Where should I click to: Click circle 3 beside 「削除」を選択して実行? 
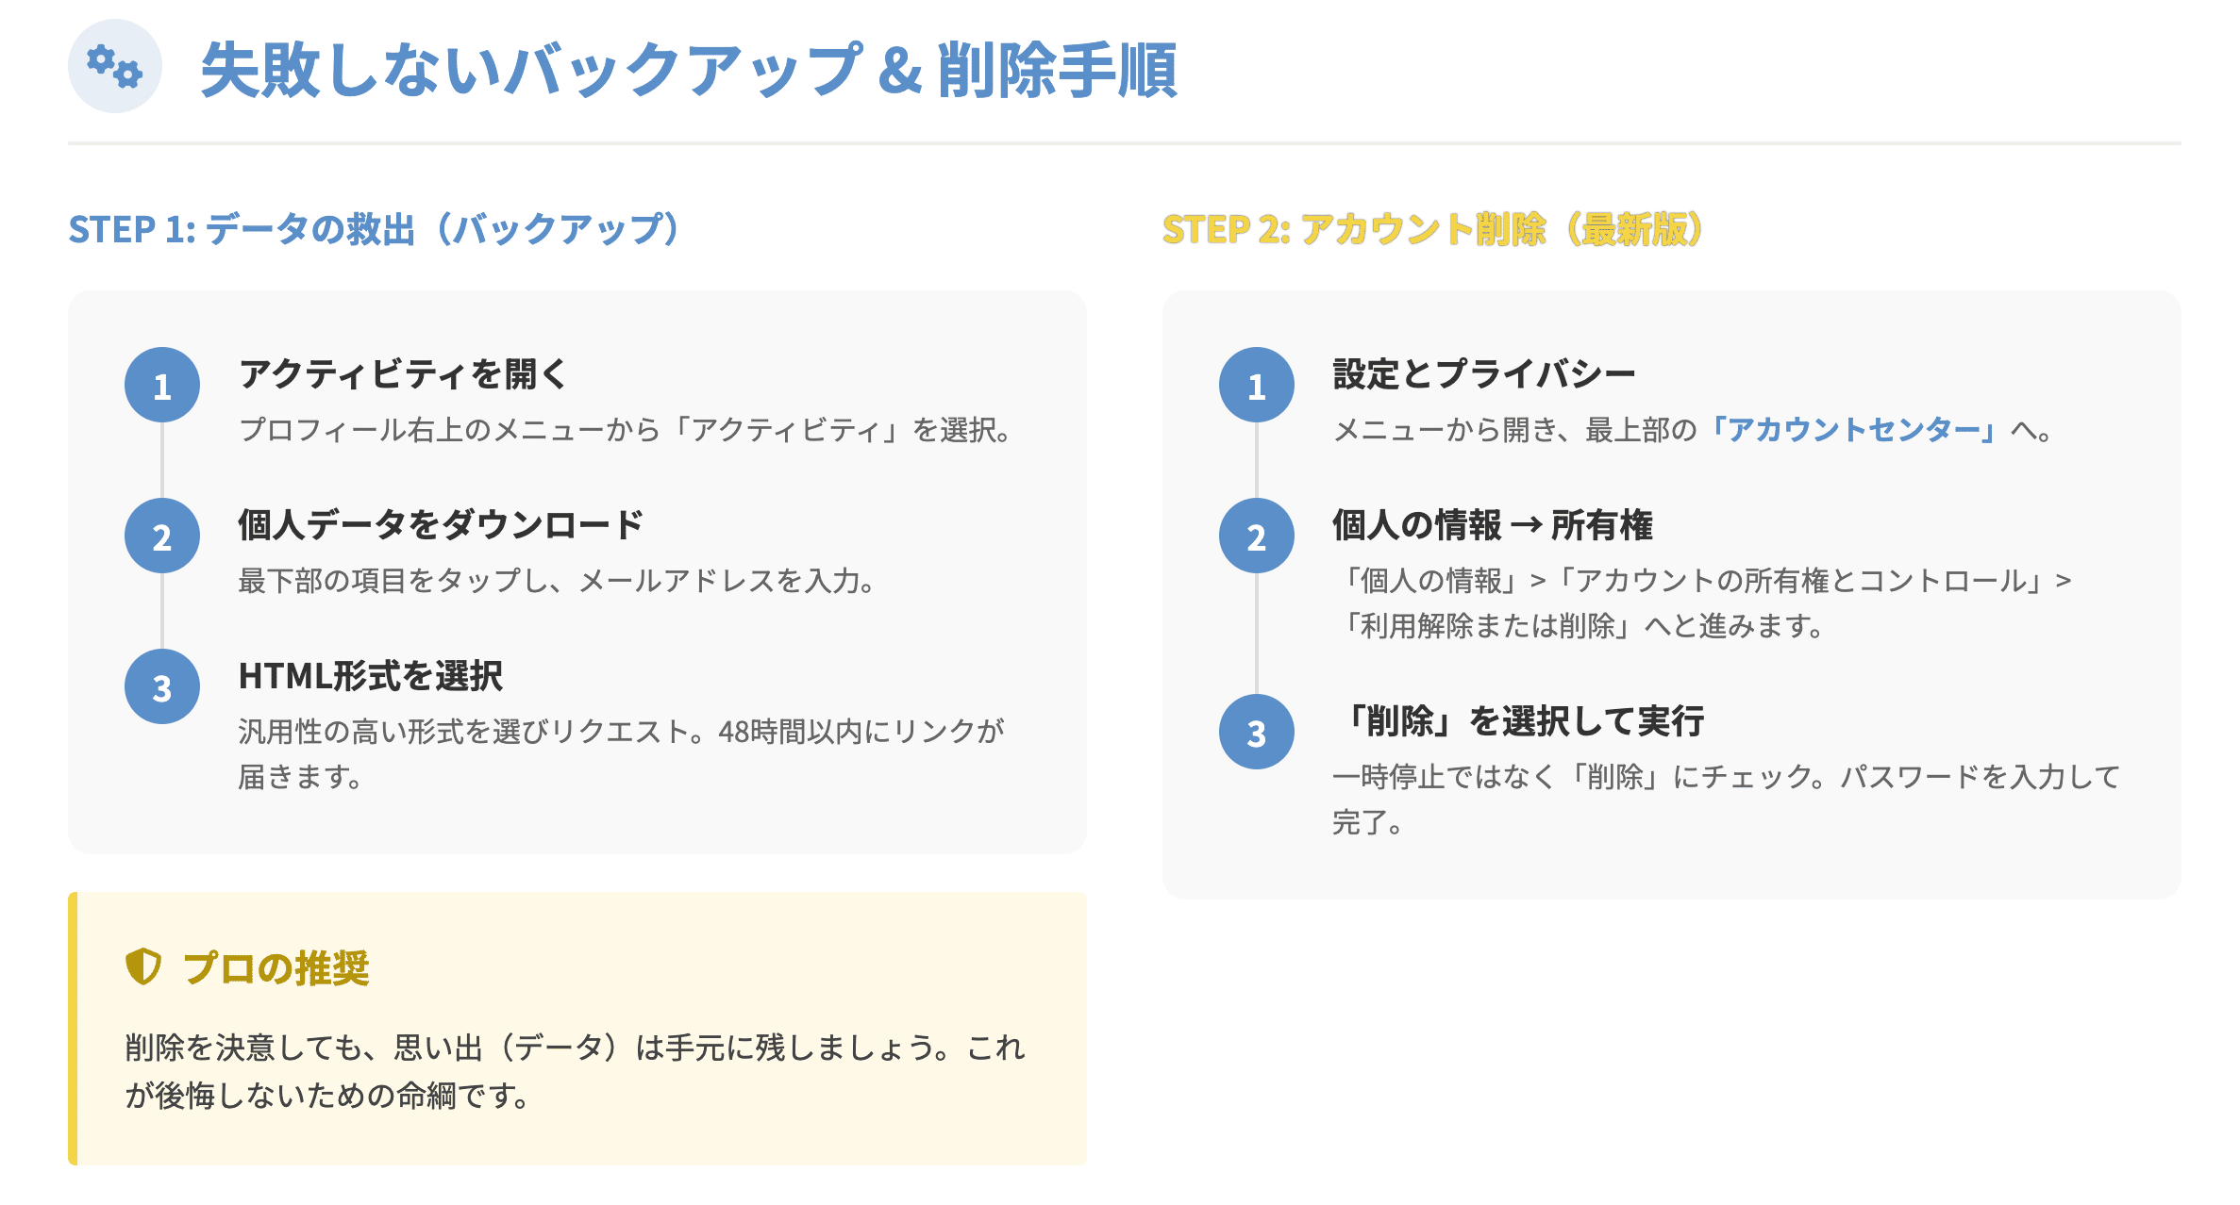[x=1256, y=733]
